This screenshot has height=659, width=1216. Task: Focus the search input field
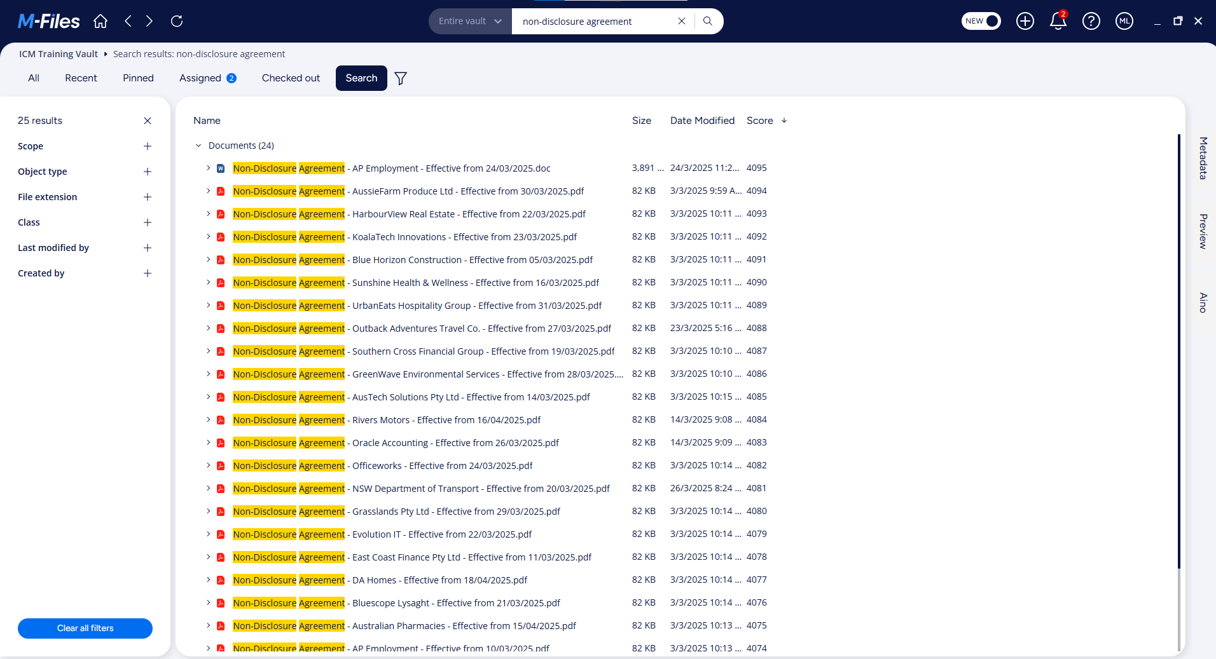[x=595, y=22]
